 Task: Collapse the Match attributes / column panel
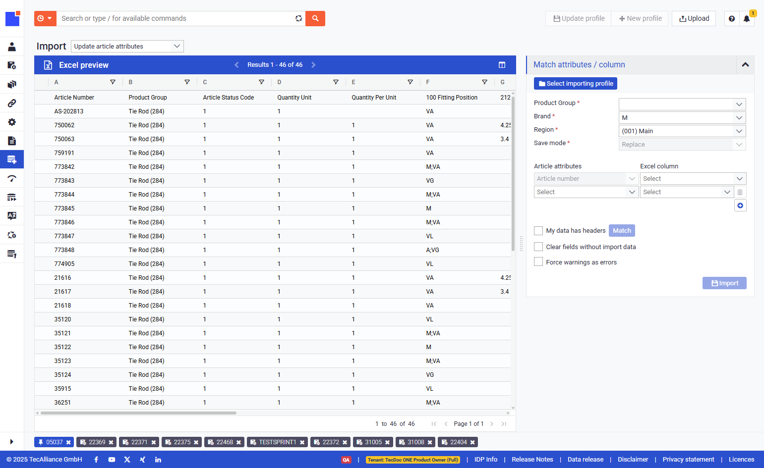(x=745, y=65)
